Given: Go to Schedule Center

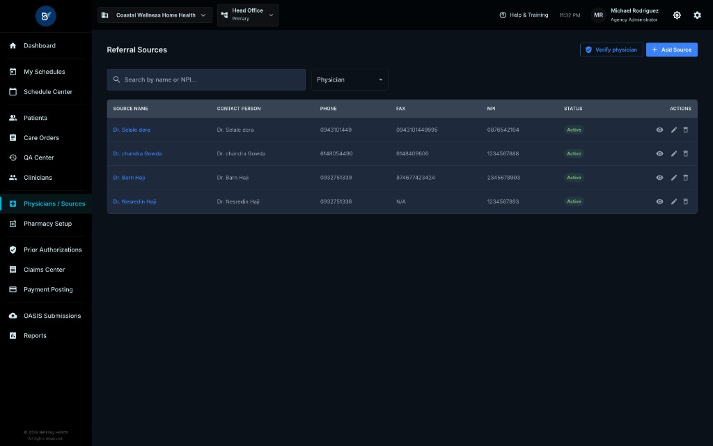Looking at the screenshot, I should 46,91.
